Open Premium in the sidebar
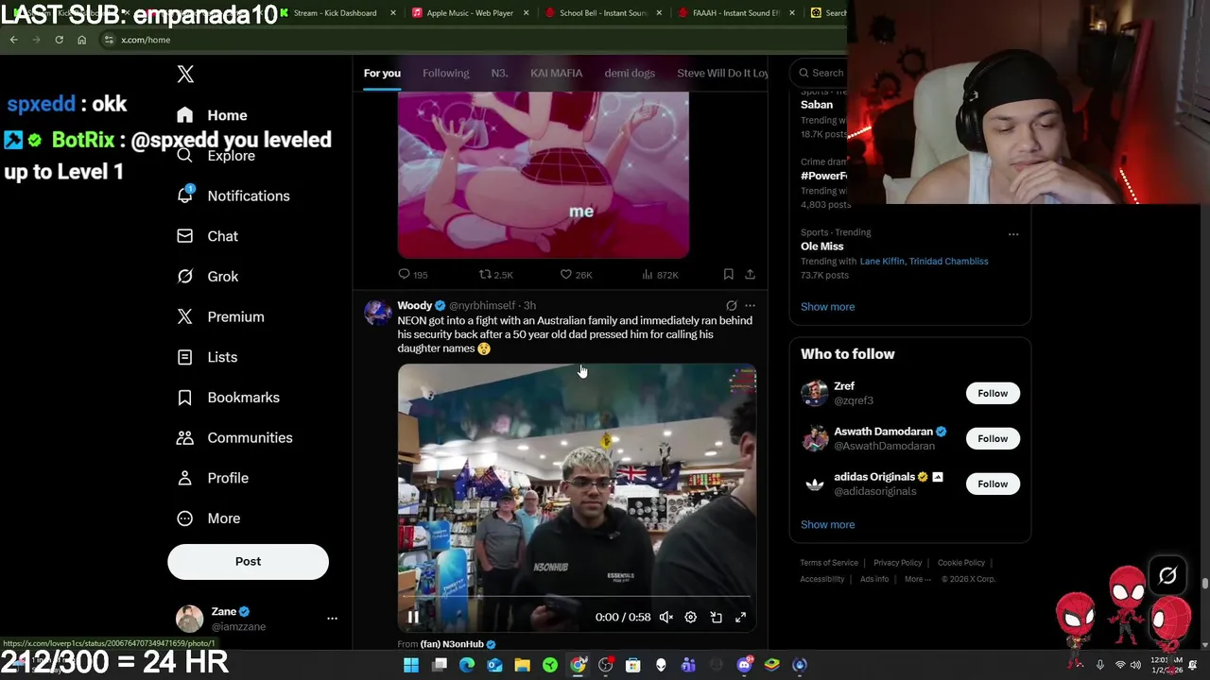The image size is (1210, 680). 220,316
